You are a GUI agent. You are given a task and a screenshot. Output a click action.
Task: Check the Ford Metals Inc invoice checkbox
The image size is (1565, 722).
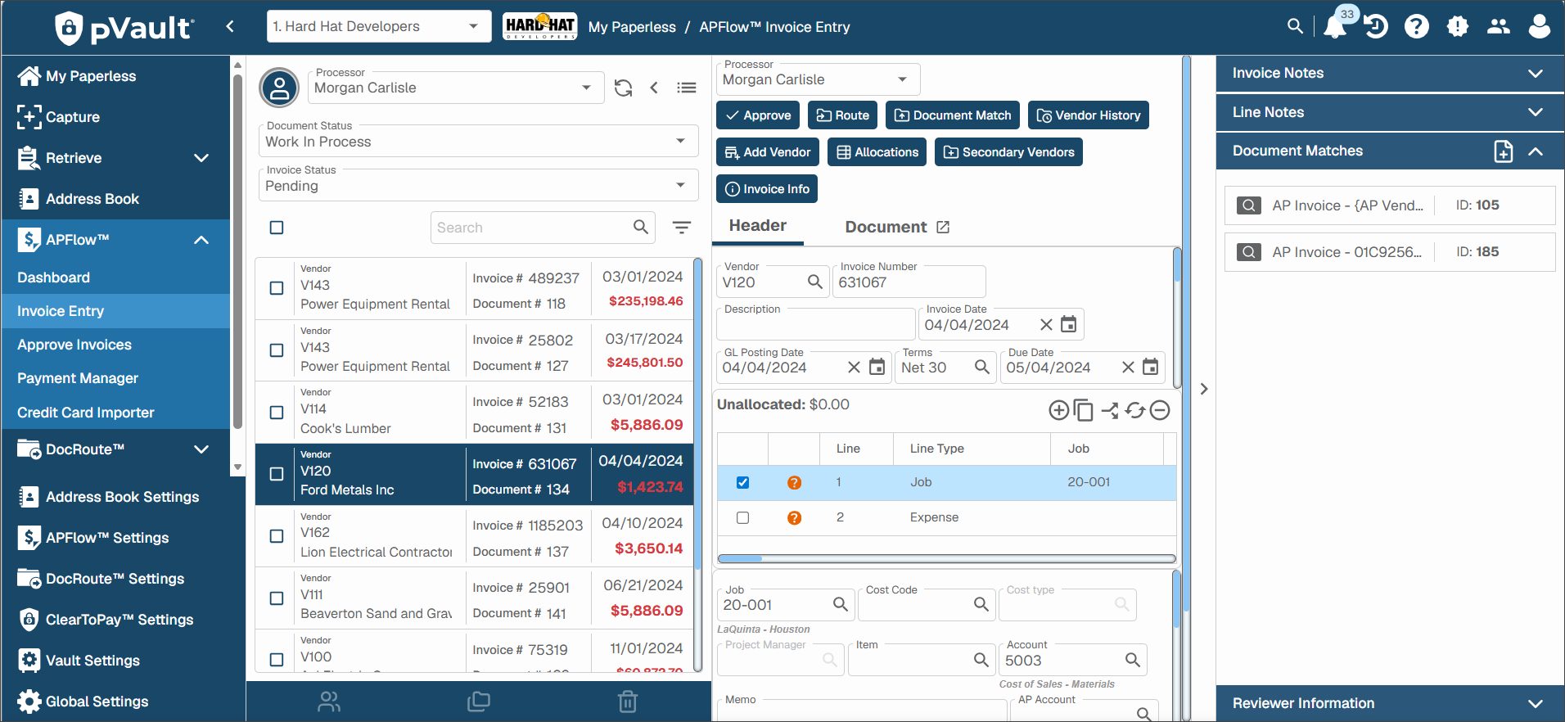[x=277, y=474]
